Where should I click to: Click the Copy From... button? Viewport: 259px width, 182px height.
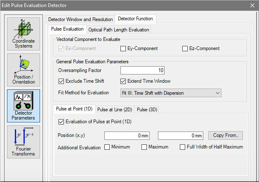226,135
